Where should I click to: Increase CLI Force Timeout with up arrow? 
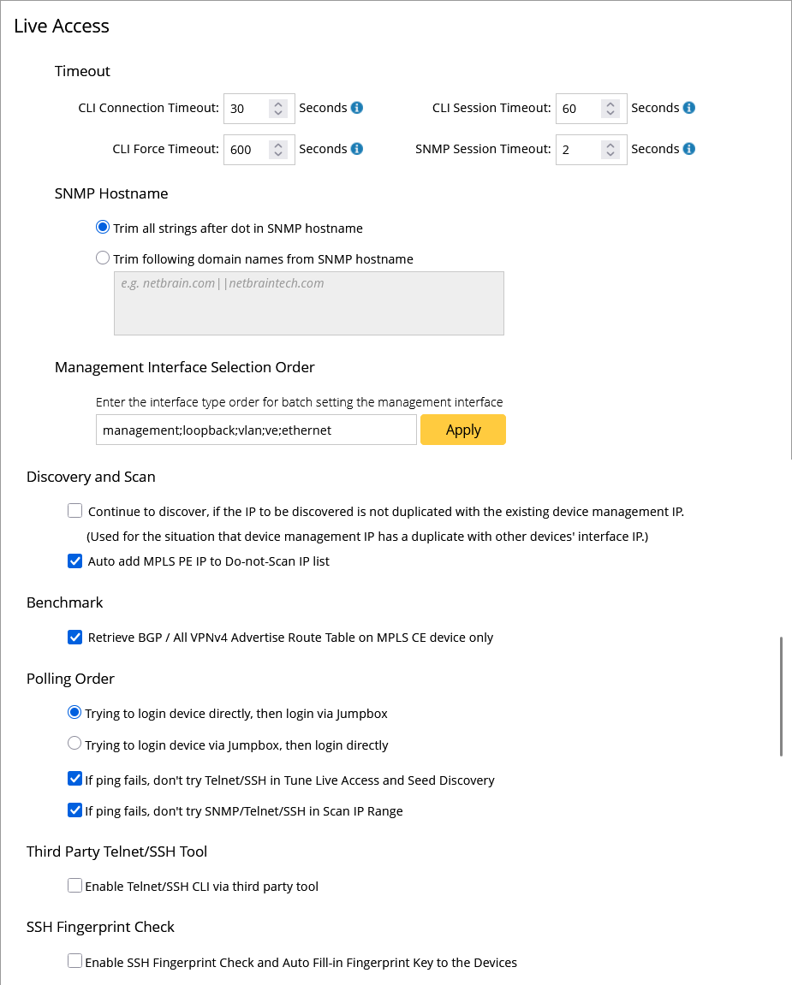[x=278, y=145]
